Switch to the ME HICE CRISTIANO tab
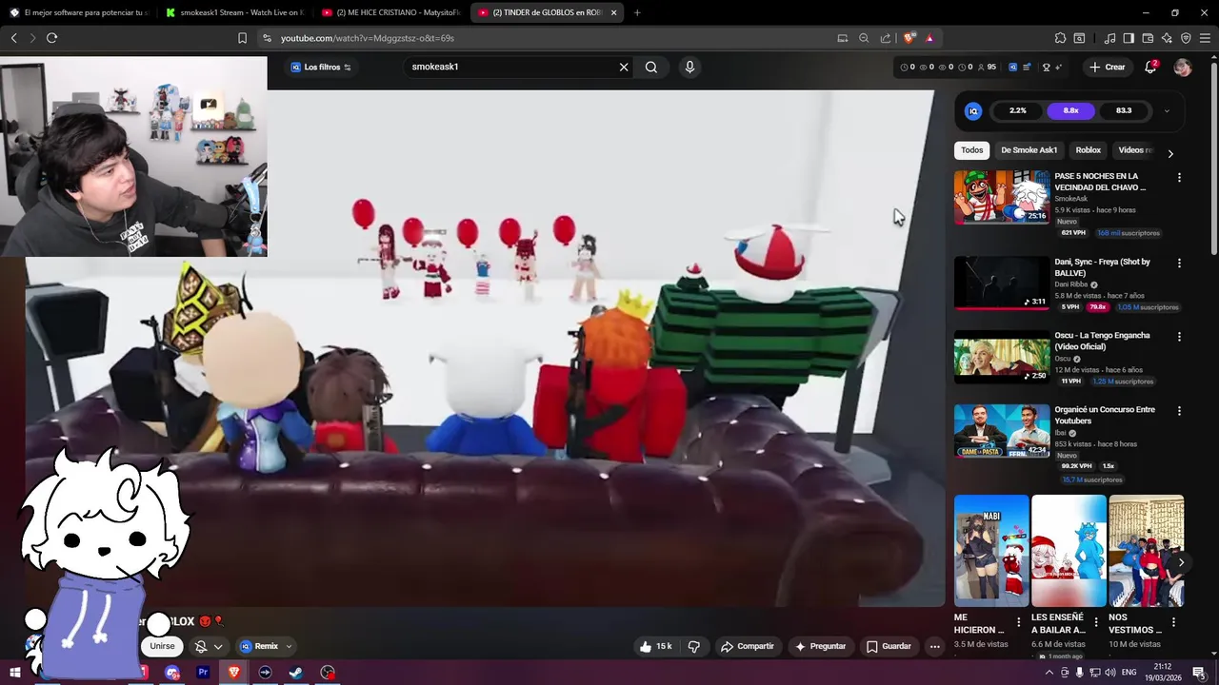 (x=390, y=12)
